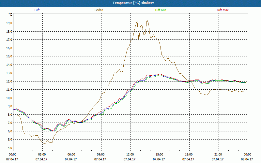Click the '03:00' time axis label
Image resolution: width=261 pixels, height=163 pixels.
43,155
